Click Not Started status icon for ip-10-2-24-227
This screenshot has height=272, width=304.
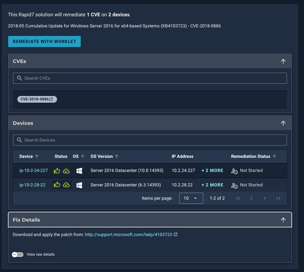click(x=234, y=171)
